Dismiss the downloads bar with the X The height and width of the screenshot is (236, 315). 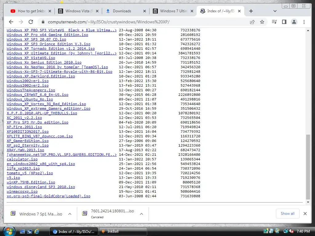point(305,214)
